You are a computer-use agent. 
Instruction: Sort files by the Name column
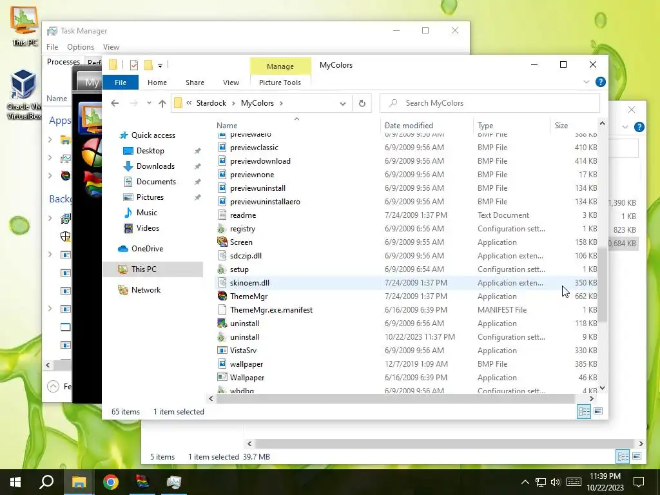tap(227, 126)
